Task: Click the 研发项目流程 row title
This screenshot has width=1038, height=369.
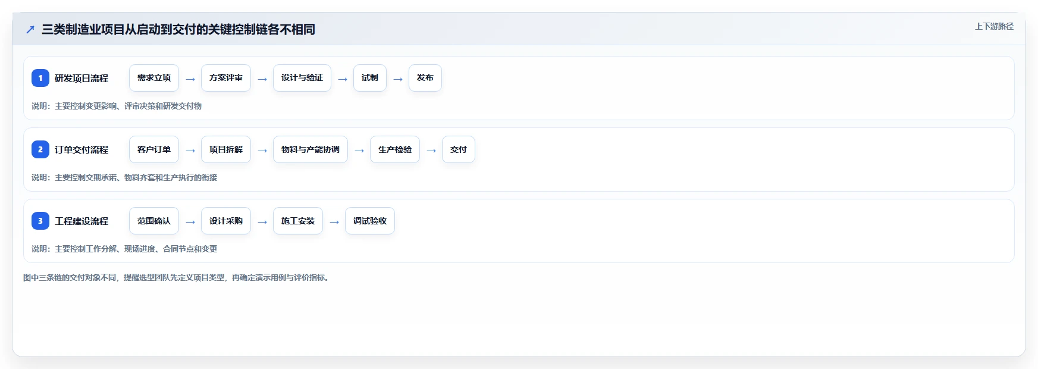Action: (x=81, y=78)
